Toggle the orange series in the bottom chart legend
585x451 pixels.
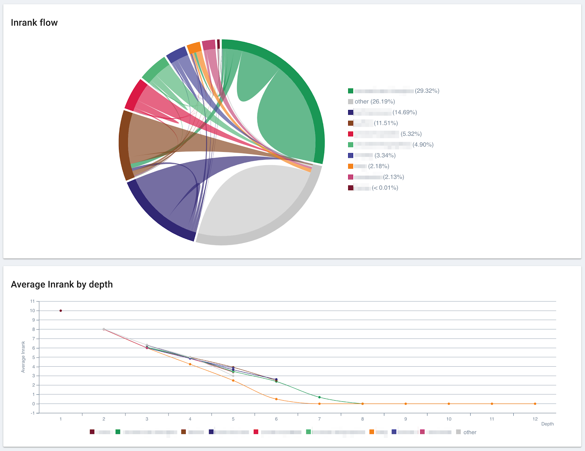point(372,432)
